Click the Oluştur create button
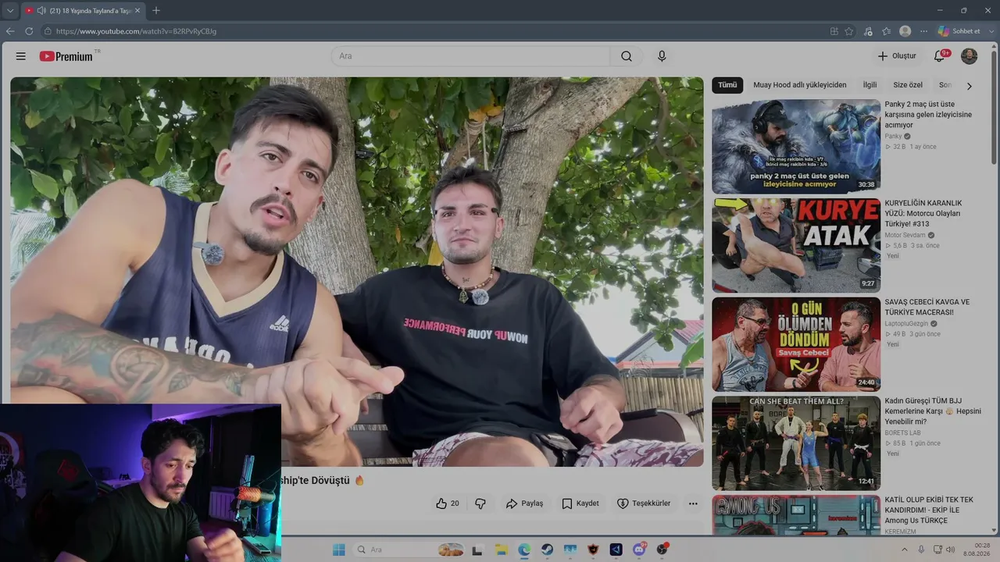This screenshot has height=562, width=1000. 897,56
